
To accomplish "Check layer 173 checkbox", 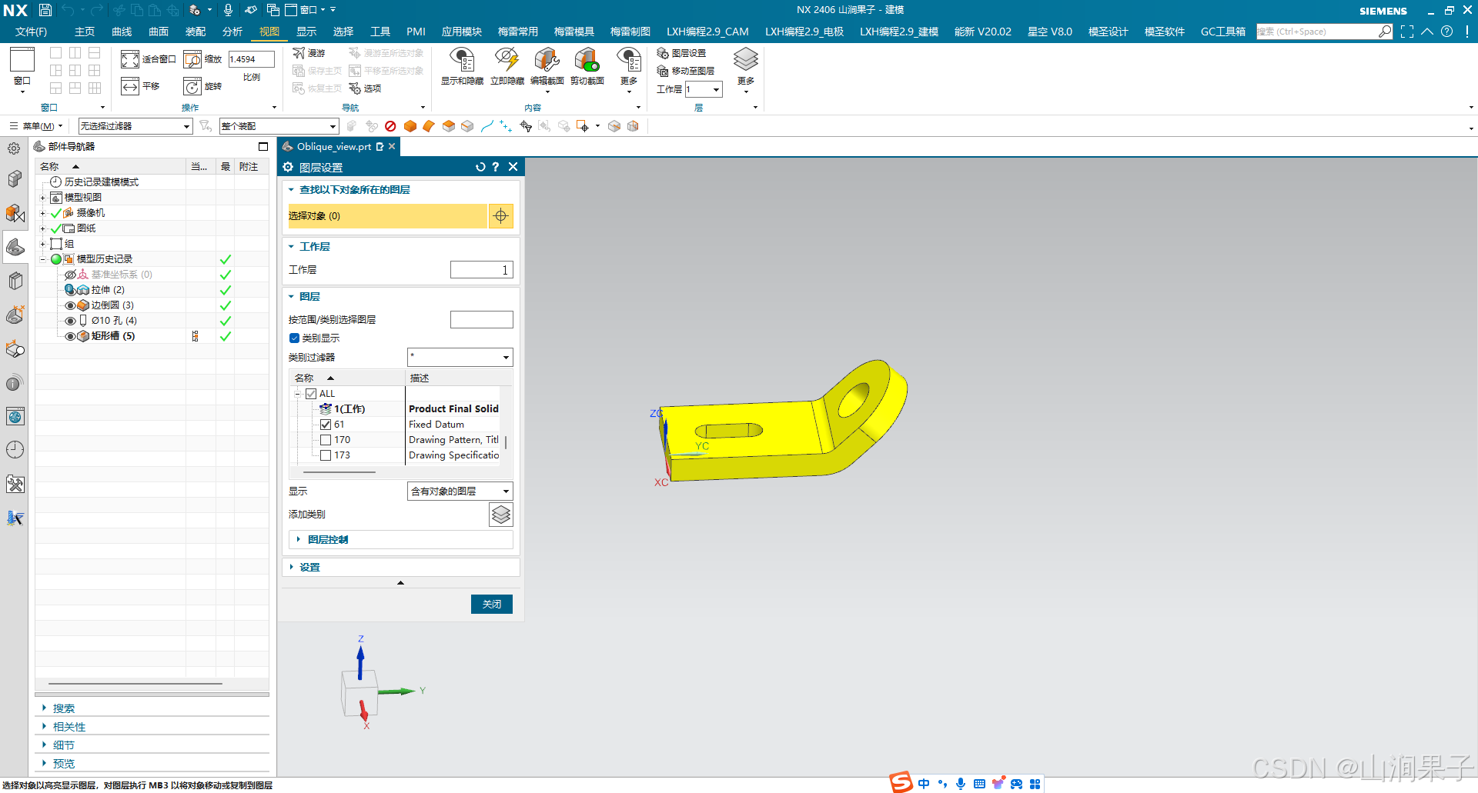I will (x=326, y=455).
